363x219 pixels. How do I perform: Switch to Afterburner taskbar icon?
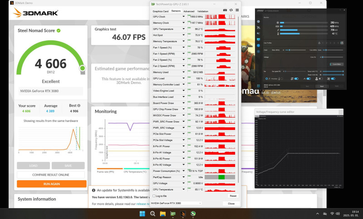(193, 214)
